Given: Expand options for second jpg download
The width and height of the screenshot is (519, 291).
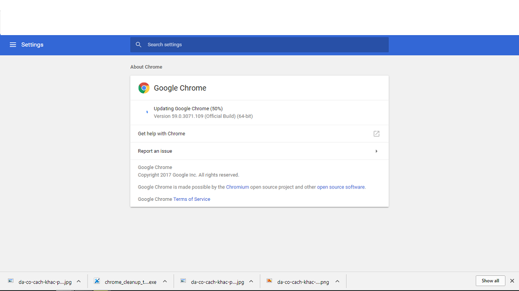Looking at the screenshot, I should (251, 281).
